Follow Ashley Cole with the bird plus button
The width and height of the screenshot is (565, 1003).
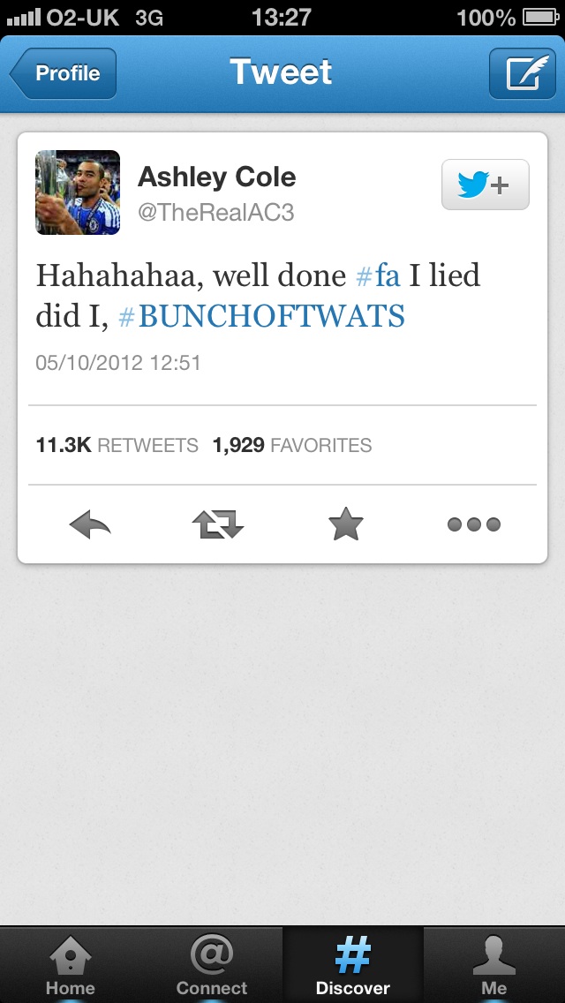(x=486, y=185)
